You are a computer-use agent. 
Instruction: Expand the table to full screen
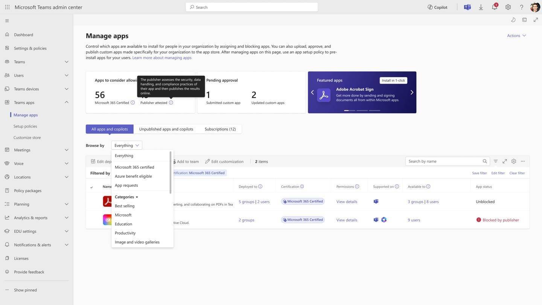505,161
